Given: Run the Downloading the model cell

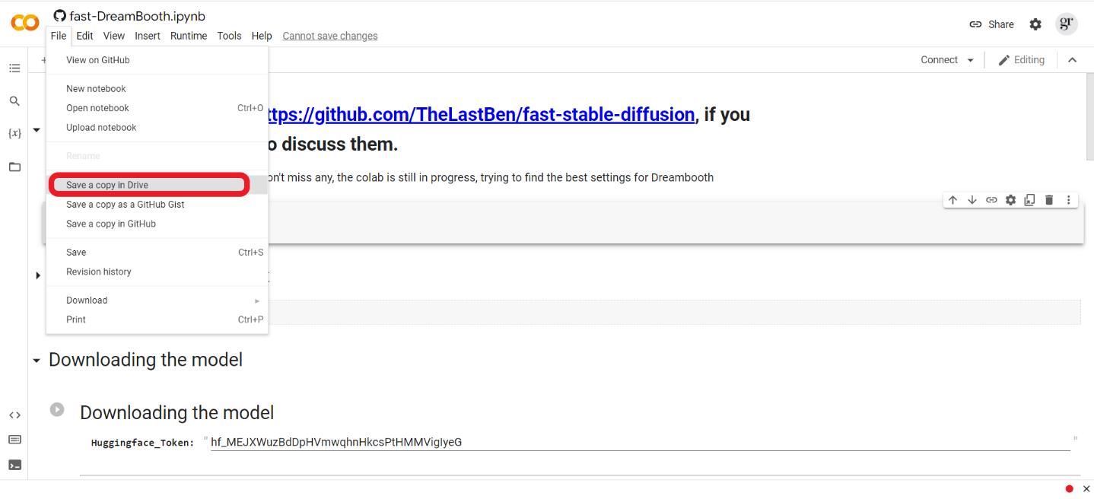Looking at the screenshot, I should click(x=57, y=409).
